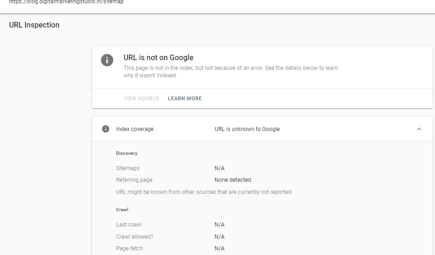The image size is (435, 255).
Task: Click the info icon next to Index coverage
Action: (105, 129)
